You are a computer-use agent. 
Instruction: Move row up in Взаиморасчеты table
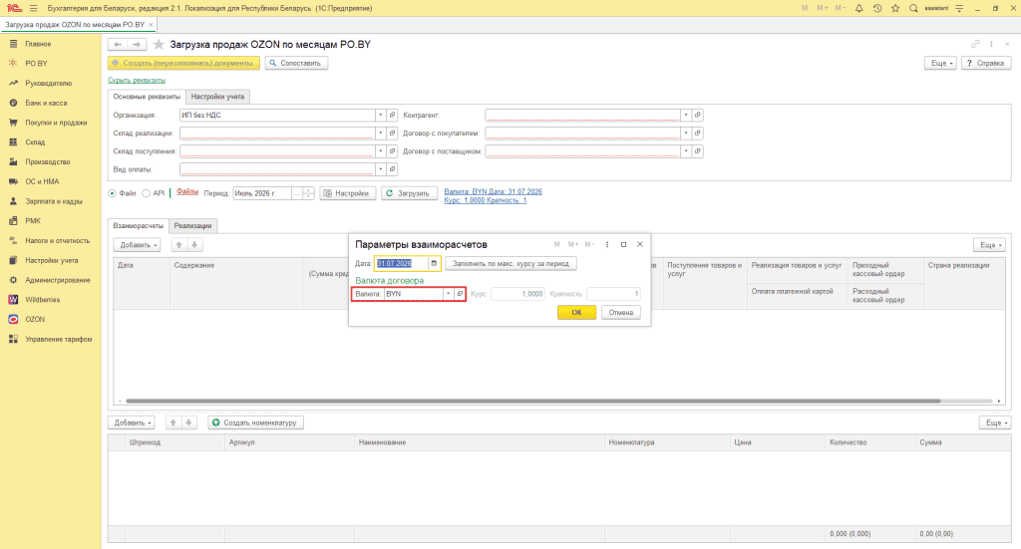(178, 244)
